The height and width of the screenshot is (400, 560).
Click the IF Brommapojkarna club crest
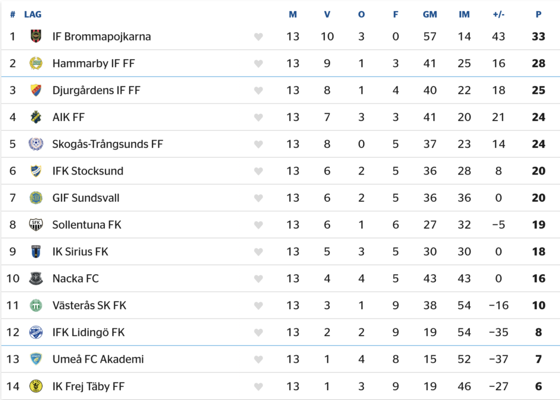36,37
